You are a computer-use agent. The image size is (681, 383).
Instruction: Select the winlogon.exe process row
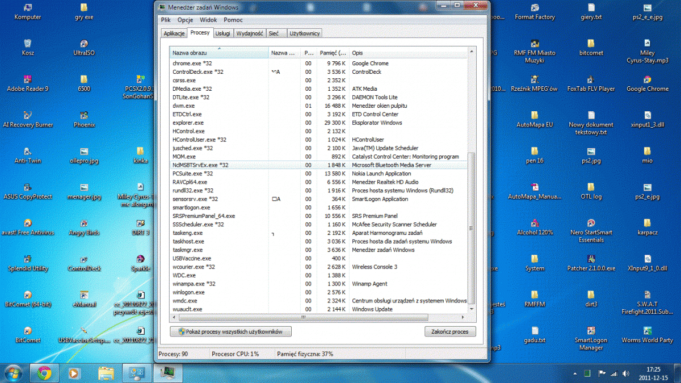point(318,292)
